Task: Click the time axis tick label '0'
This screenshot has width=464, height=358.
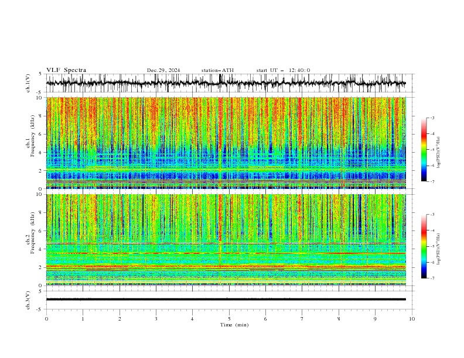Action: pyautogui.click(x=46, y=319)
